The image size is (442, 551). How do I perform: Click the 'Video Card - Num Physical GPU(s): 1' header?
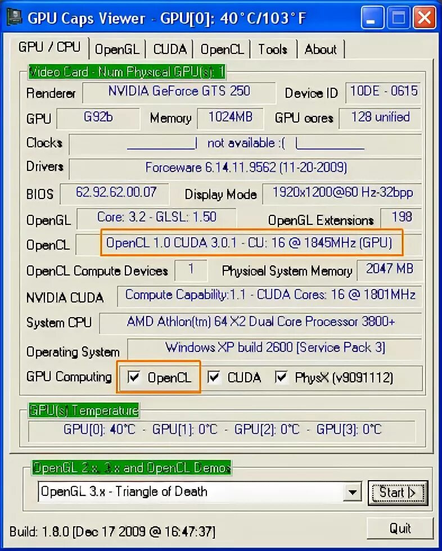(x=127, y=72)
